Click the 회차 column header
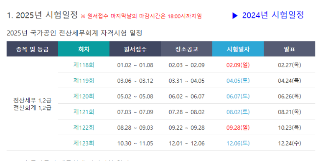Screen dimensions: 323x161 (x=84, y=49)
